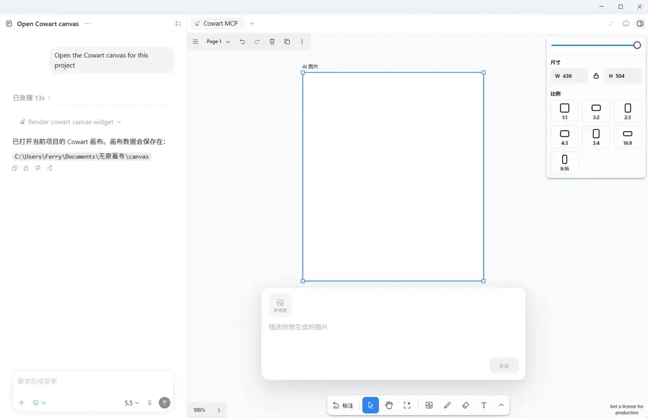This screenshot has height=418, width=648.
Task: Select the 2:3 ratio option
Action: point(628,111)
